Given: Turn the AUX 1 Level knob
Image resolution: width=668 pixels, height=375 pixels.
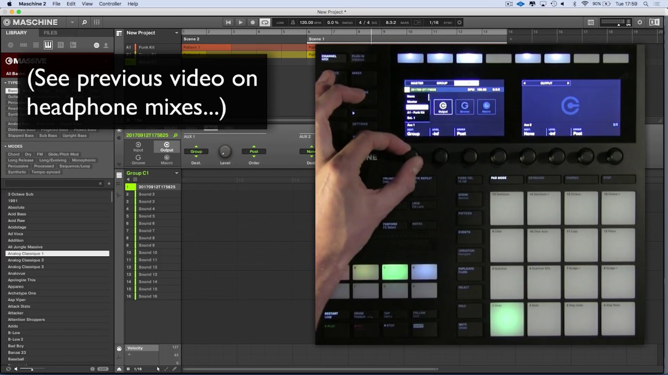Looking at the screenshot, I should click(x=225, y=151).
